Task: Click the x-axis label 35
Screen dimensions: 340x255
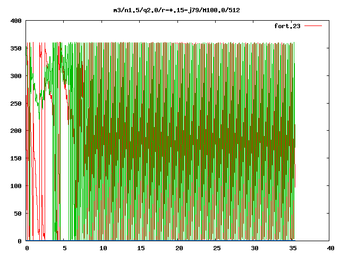Action: (x=293, y=248)
